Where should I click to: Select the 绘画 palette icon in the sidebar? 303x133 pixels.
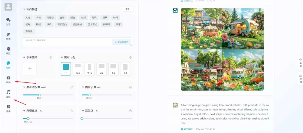(8, 65)
